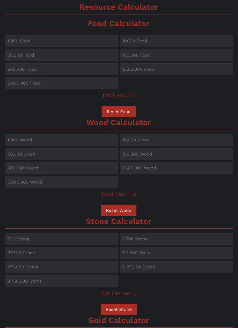Focus the 112,500 Stone field
This screenshot has width=238, height=328.
click(176, 253)
